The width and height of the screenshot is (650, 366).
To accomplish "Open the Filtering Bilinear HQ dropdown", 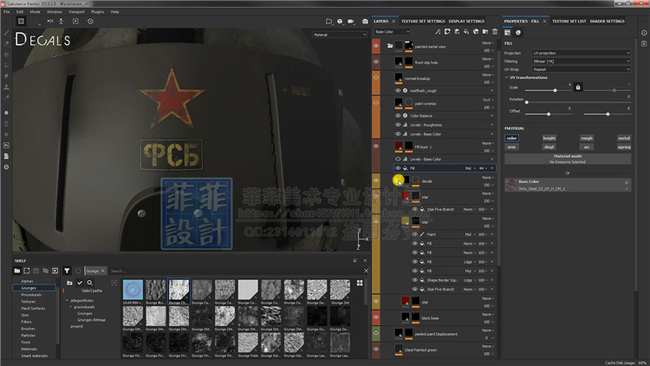I will click(582, 62).
